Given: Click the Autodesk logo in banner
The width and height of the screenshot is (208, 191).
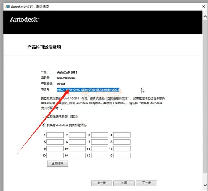Looking at the screenshot, I should point(24,20).
